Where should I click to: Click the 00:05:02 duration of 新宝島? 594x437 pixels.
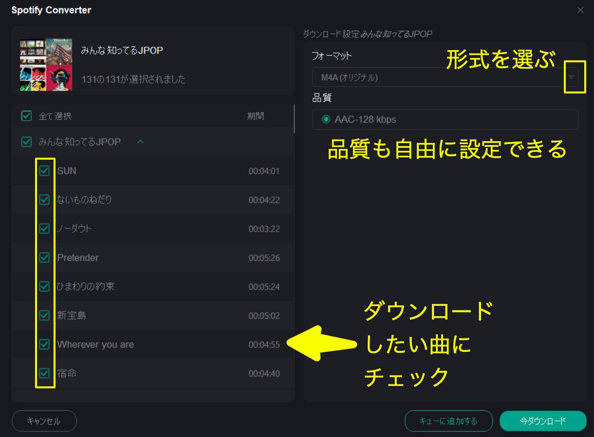(x=264, y=316)
